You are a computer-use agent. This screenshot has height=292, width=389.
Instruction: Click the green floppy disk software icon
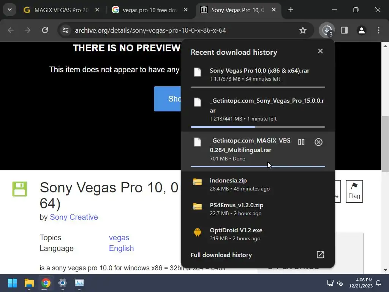20,189
